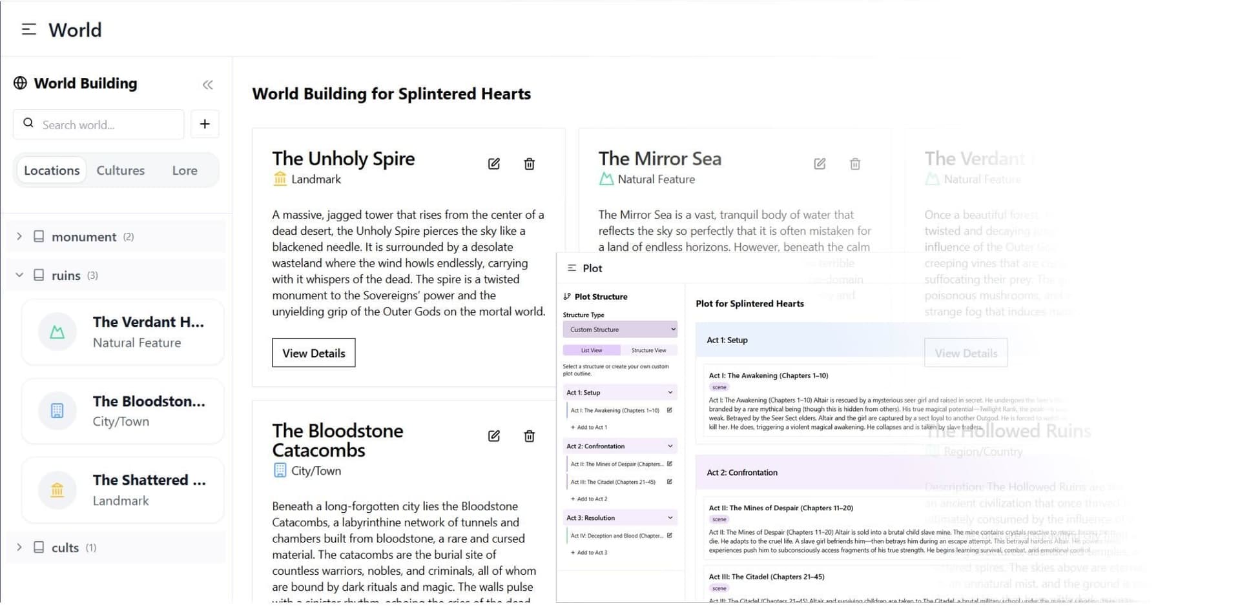
Task: Delete The Mirror Sea card
Action: click(855, 164)
